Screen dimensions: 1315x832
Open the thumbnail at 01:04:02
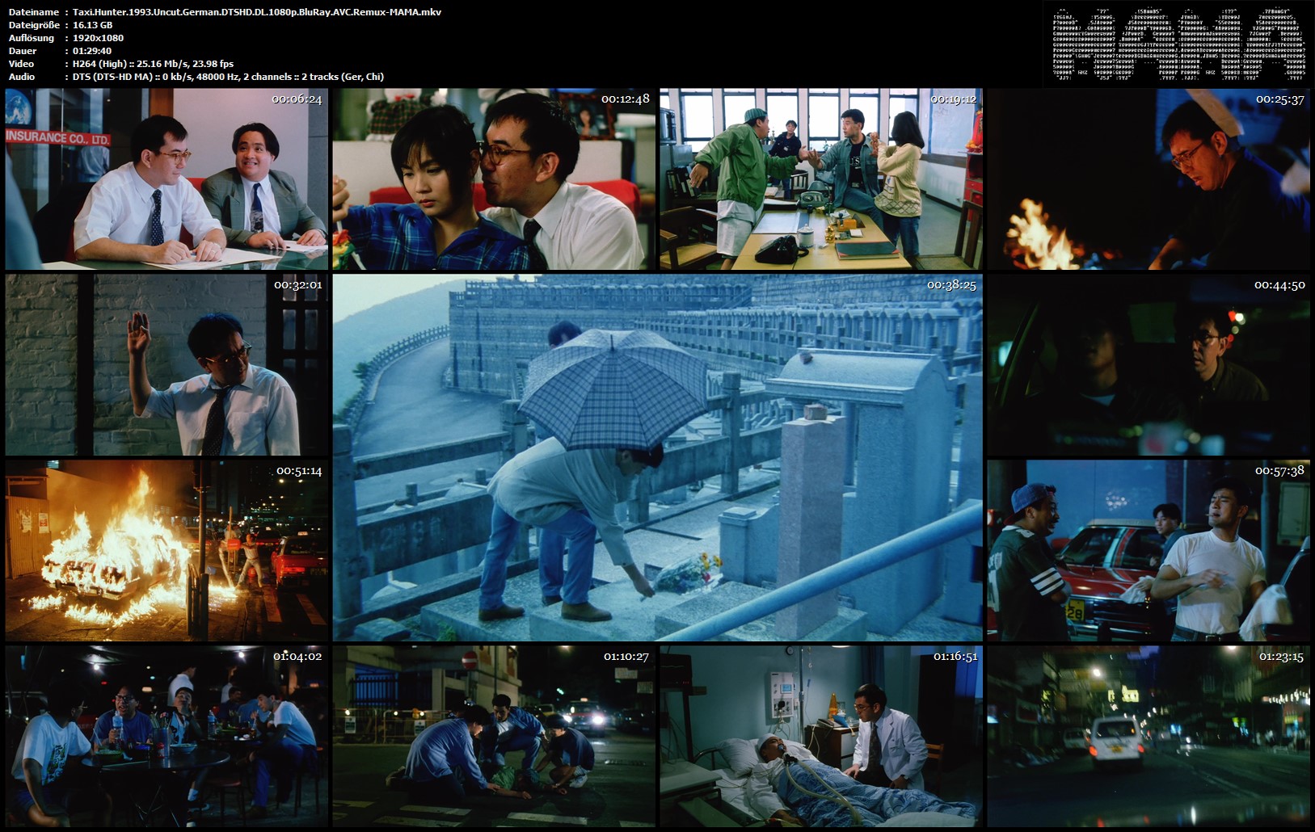167,736
